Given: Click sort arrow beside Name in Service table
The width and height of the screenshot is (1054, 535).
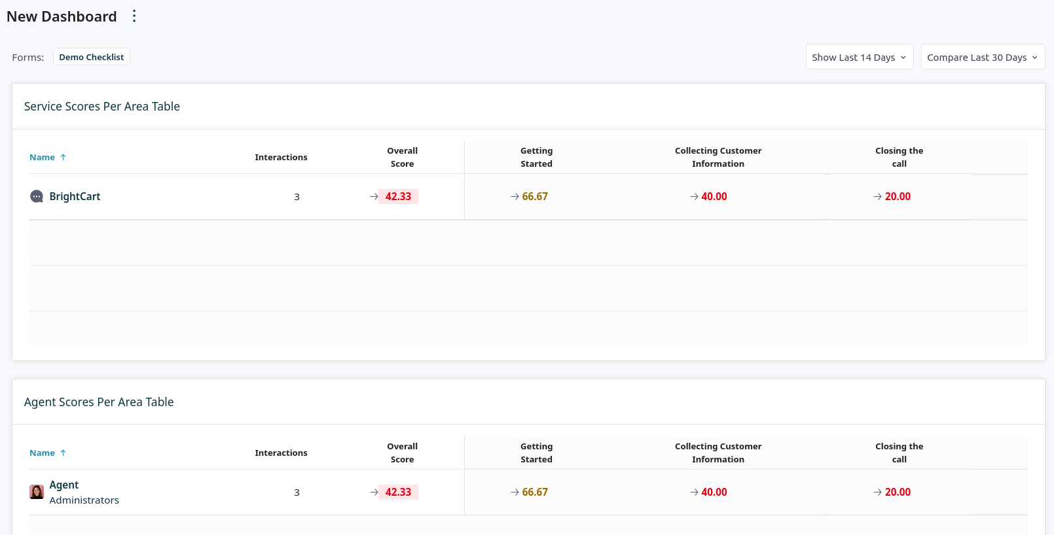Looking at the screenshot, I should 64,158.
